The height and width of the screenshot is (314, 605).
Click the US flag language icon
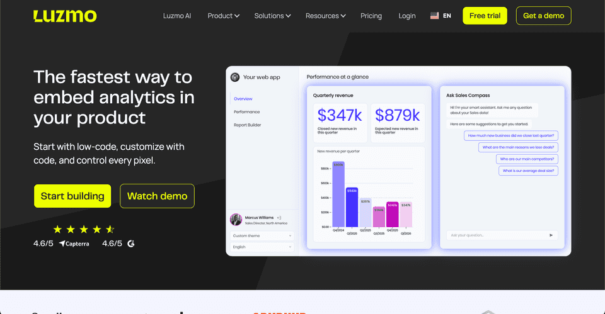pos(434,16)
